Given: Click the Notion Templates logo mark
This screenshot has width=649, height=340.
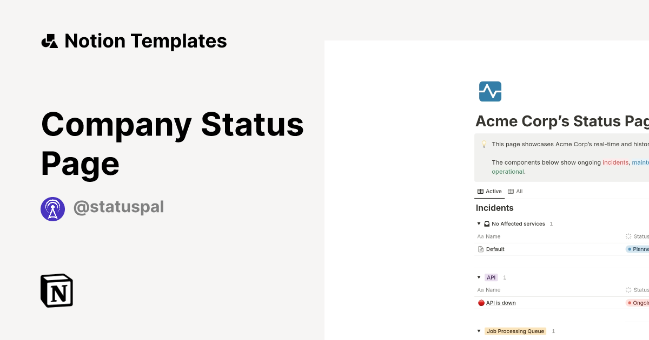Looking at the screenshot, I should click(x=49, y=40).
